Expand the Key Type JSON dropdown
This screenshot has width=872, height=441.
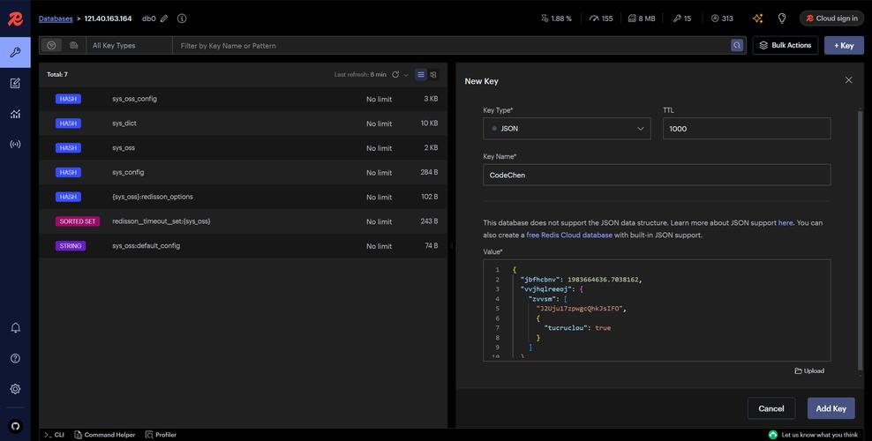click(x=567, y=129)
